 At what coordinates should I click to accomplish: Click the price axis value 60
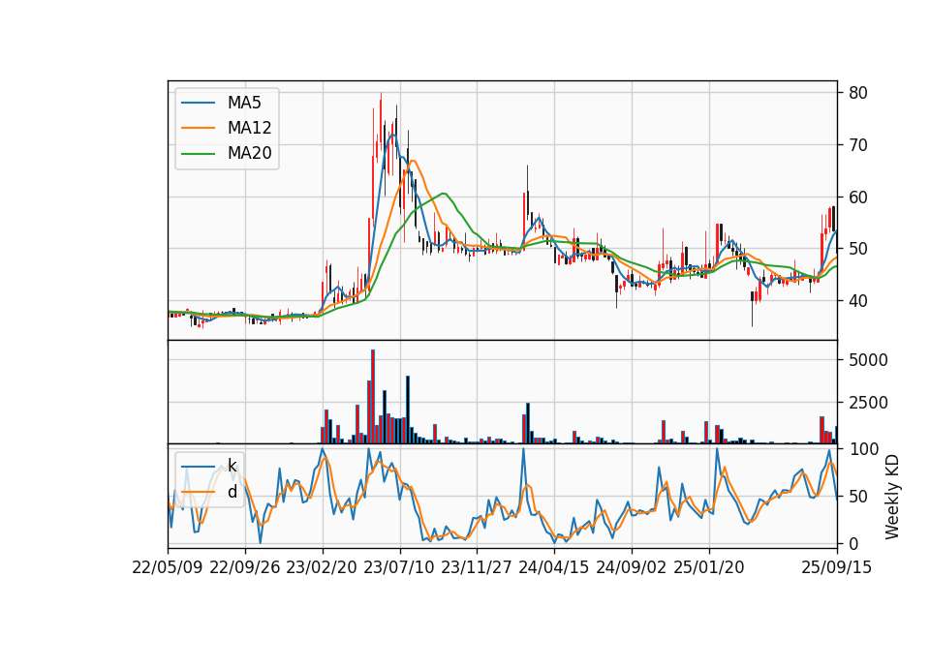point(858,197)
